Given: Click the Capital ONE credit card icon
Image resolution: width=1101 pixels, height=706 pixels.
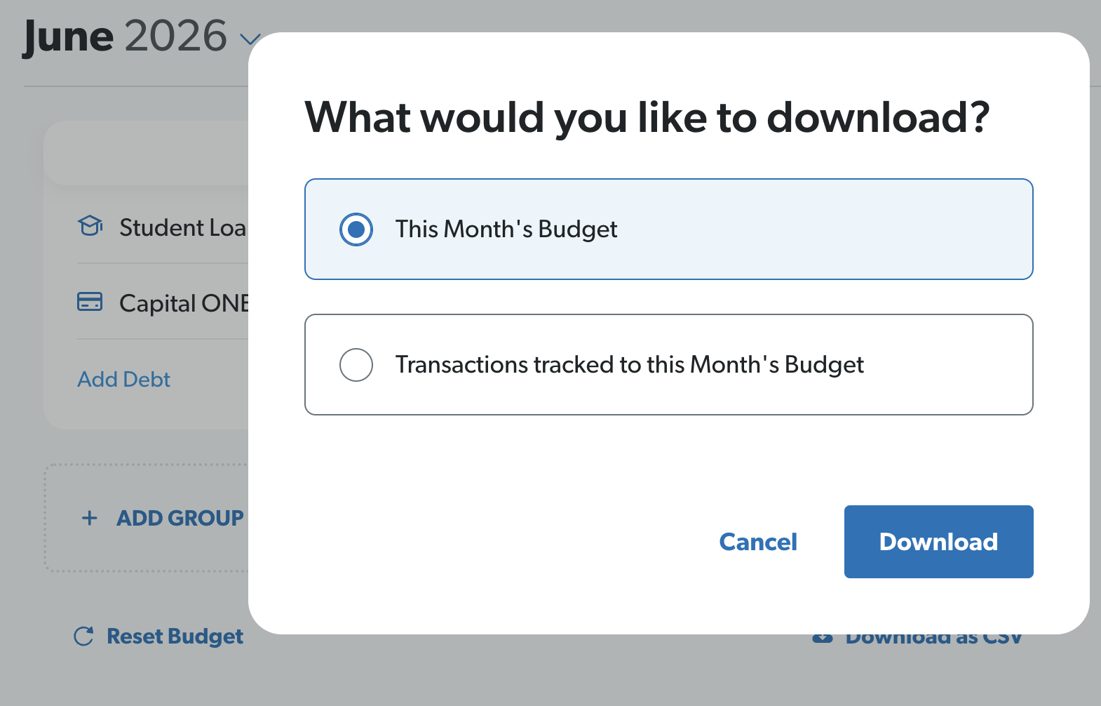Looking at the screenshot, I should (x=90, y=302).
